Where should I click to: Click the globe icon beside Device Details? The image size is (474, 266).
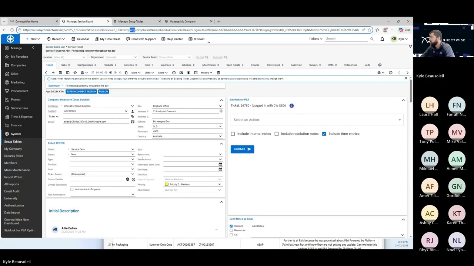pyautogui.click(x=128, y=179)
